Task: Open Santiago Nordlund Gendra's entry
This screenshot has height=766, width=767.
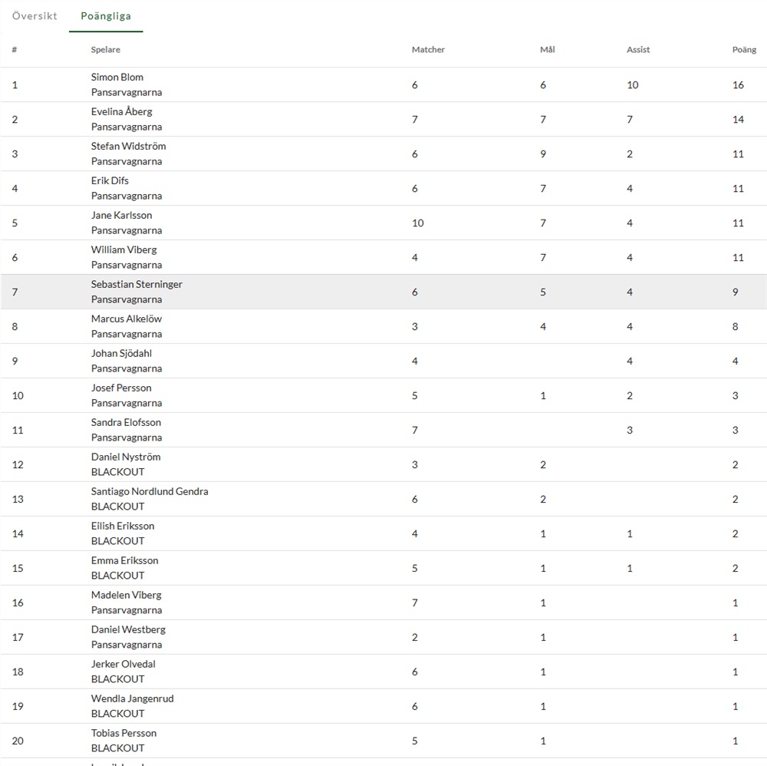Action: [x=150, y=491]
